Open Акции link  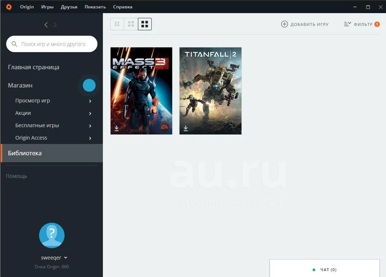coord(23,113)
